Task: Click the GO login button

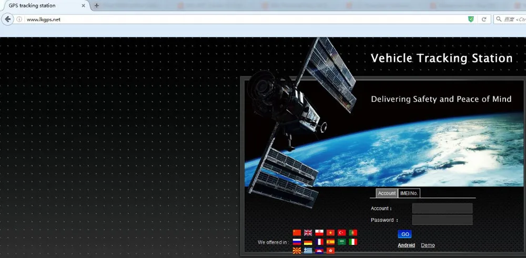Action: click(405, 234)
